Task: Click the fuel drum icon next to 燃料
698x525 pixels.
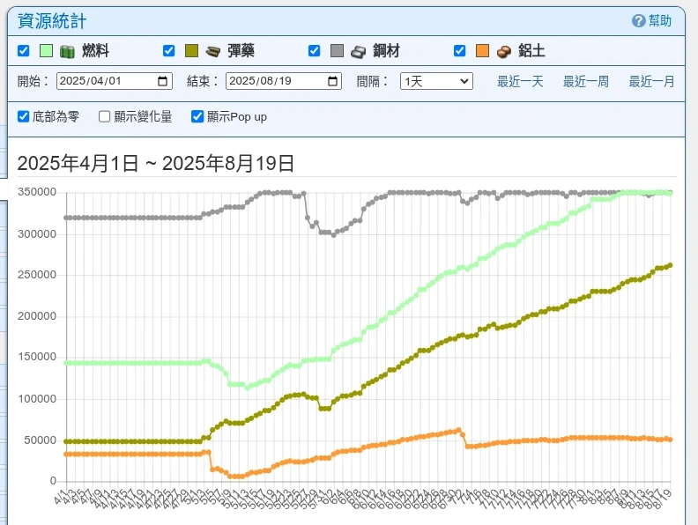Action: pyautogui.click(x=67, y=51)
